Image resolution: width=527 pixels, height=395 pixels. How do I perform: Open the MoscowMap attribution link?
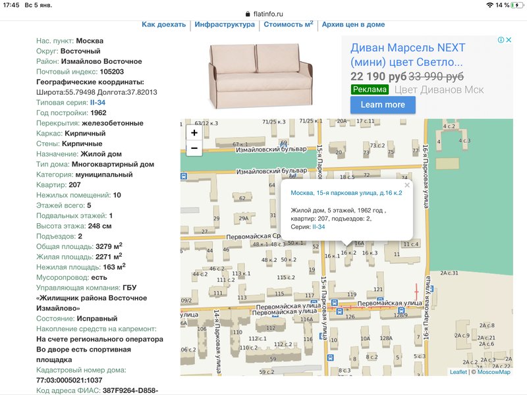coord(493,372)
